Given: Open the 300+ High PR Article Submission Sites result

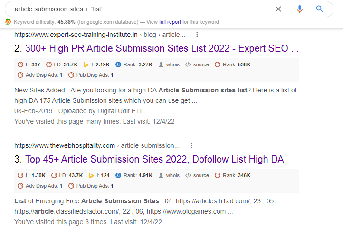Looking at the screenshot, I should (x=162, y=48).
